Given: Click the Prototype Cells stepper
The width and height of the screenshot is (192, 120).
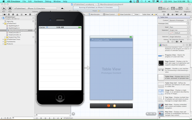Looking at the screenshot, I should click(188, 23).
